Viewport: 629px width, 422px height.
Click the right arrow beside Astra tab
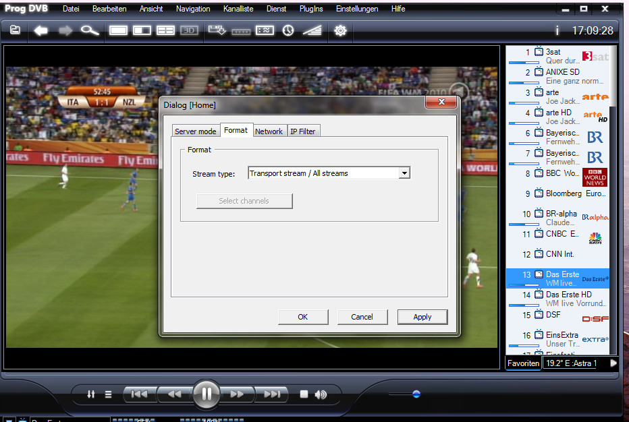coord(613,363)
